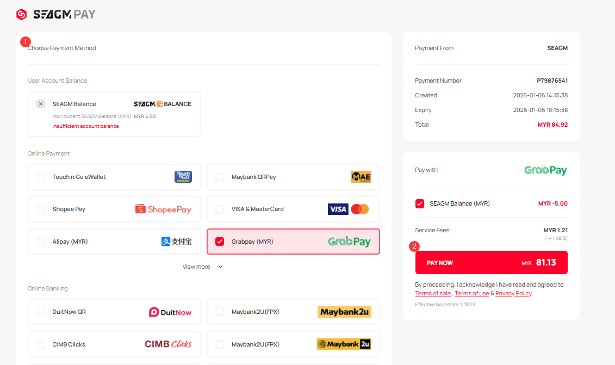Click the Alipay logo icon
Viewport: 615px width, 365px height.
point(176,242)
